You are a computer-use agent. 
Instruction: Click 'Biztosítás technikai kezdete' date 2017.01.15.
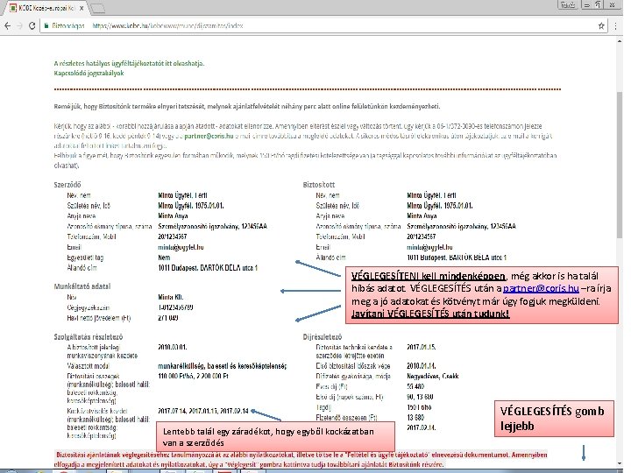(421, 347)
